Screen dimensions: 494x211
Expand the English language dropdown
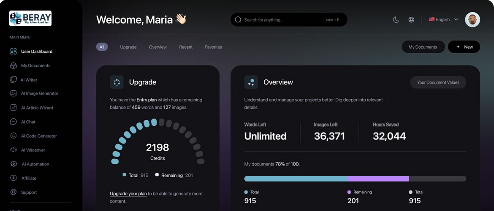pos(443,19)
